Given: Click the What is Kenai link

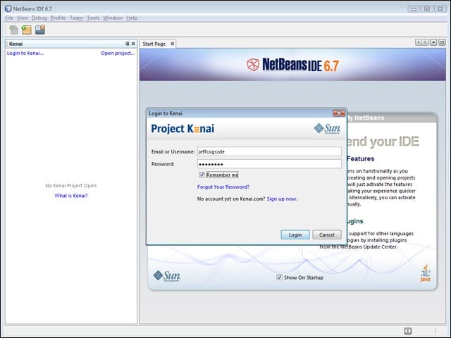Looking at the screenshot, I should point(71,196).
